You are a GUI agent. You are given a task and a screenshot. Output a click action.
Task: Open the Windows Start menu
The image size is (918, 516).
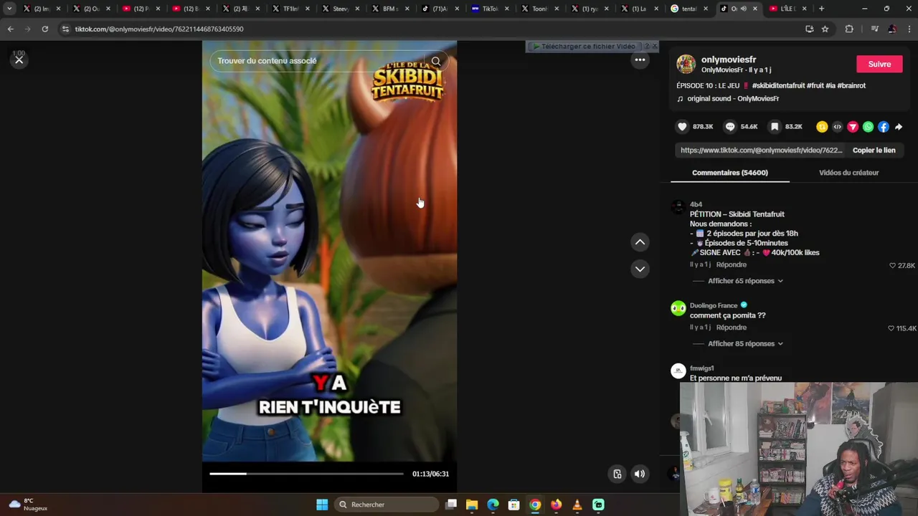point(322,505)
